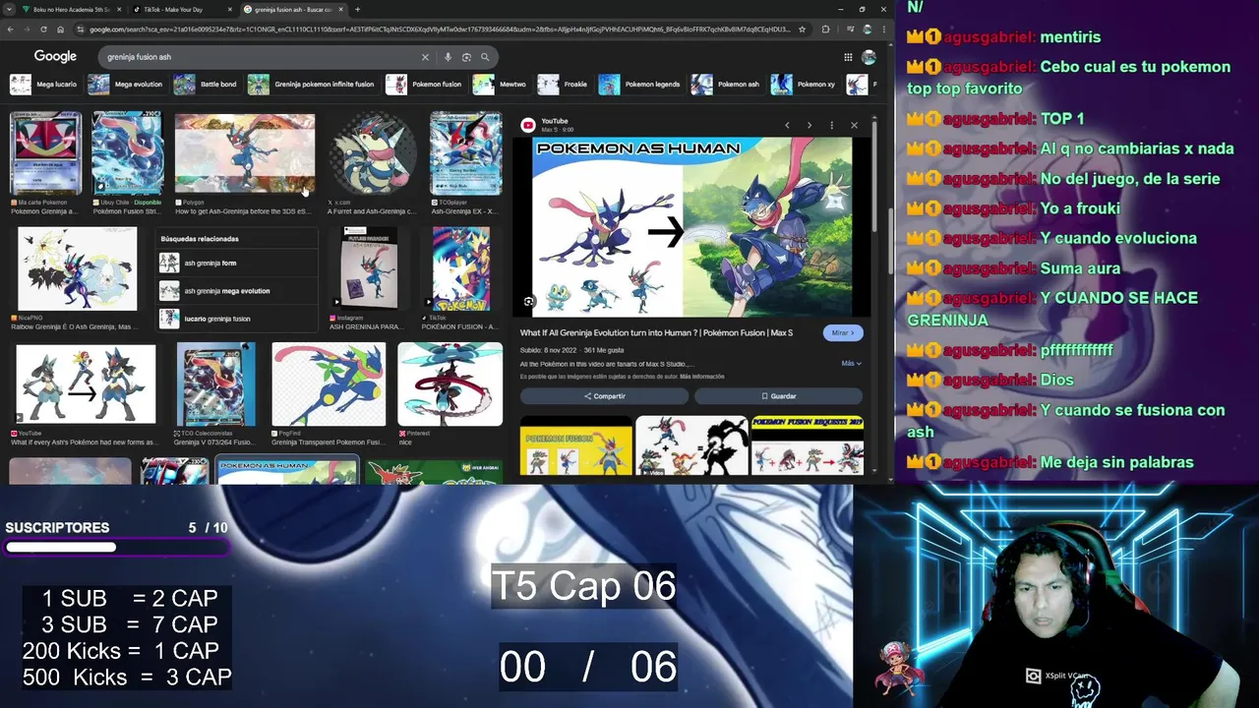The height and width of the screenshot is (708, 1259).
Task: Filter by the Battle bond chip
Action: click(x=206, y=85)
